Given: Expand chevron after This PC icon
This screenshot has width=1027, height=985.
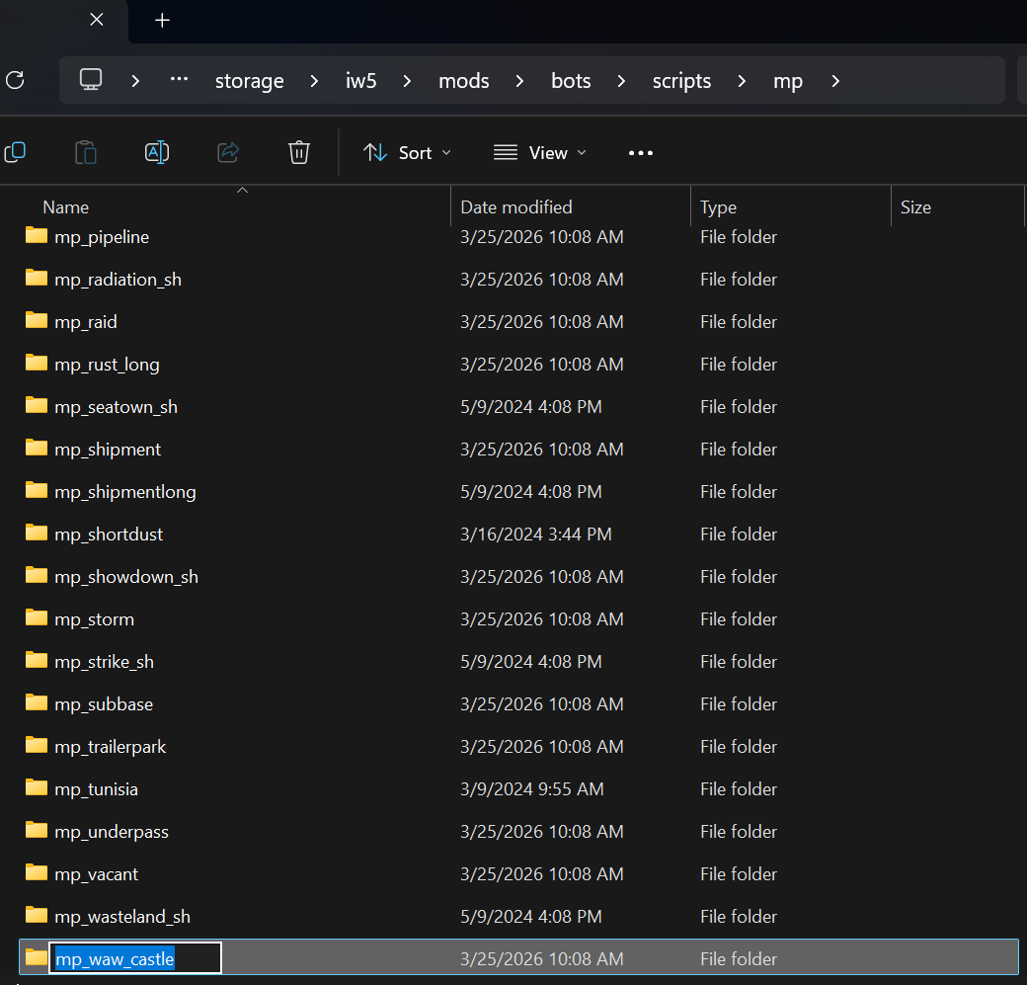Looking at the screenshot, I should point(135,81).
